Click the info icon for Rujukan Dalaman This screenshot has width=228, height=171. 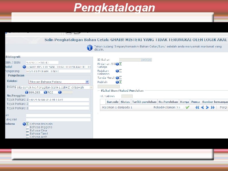117,71
